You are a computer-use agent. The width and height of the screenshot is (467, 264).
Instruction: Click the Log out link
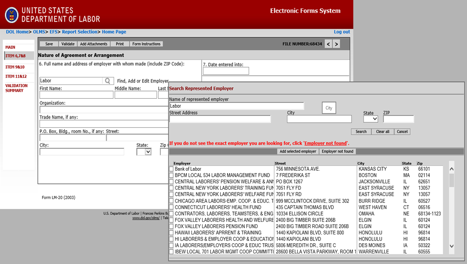(342, 32)
